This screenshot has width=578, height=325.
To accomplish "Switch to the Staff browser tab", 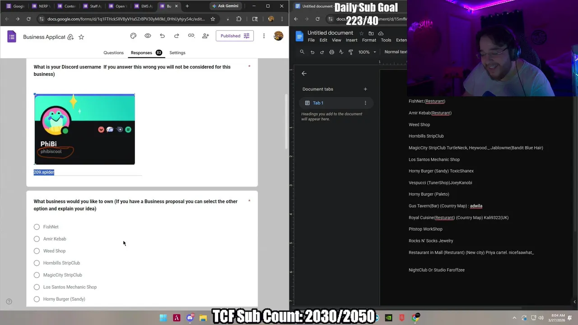I will tap(92, 6).
